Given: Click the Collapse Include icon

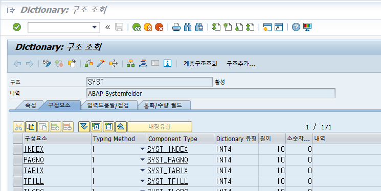Looking at the screenshot, I should click(108, 127).
